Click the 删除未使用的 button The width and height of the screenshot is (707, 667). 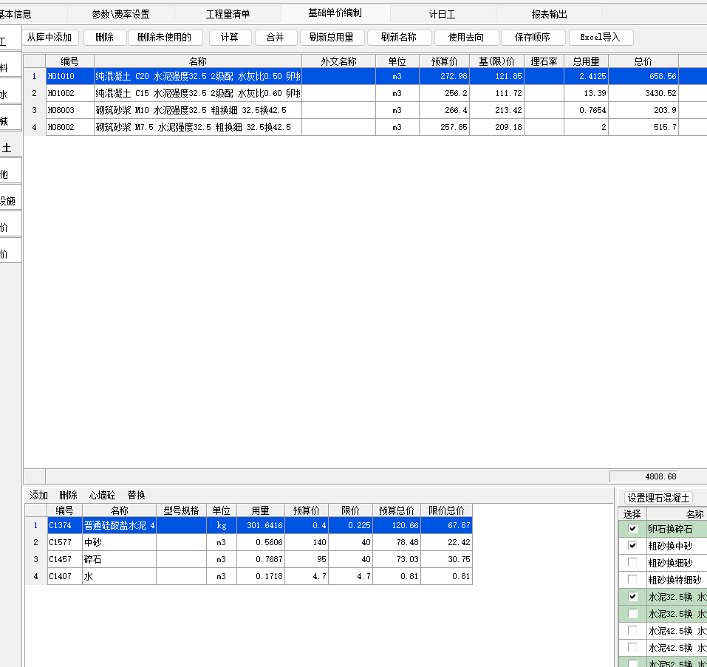165,38
